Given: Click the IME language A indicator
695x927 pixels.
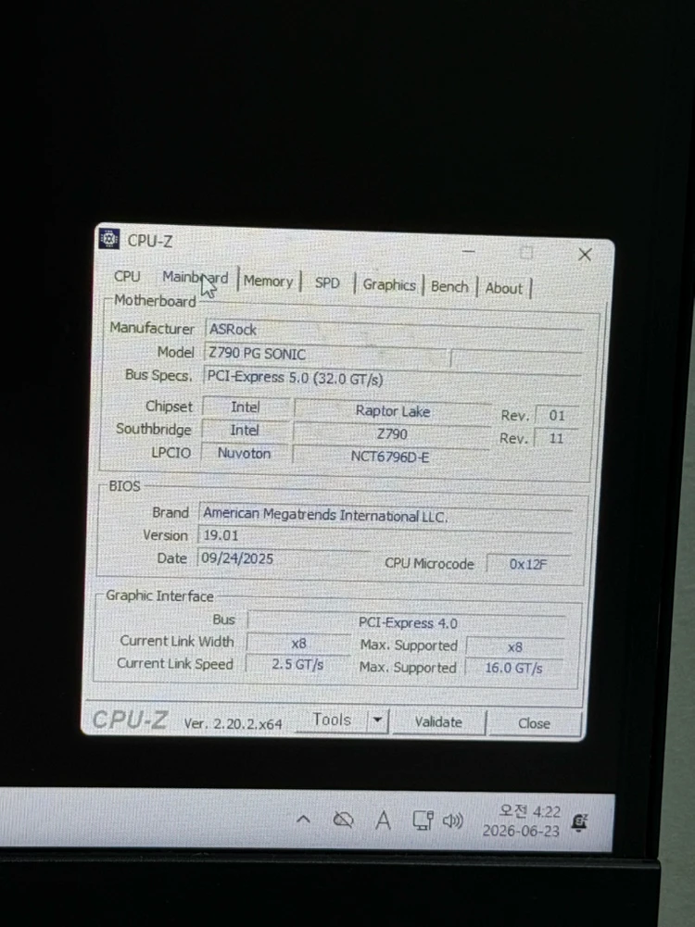Looking at the screenshot, I should 384,821.
